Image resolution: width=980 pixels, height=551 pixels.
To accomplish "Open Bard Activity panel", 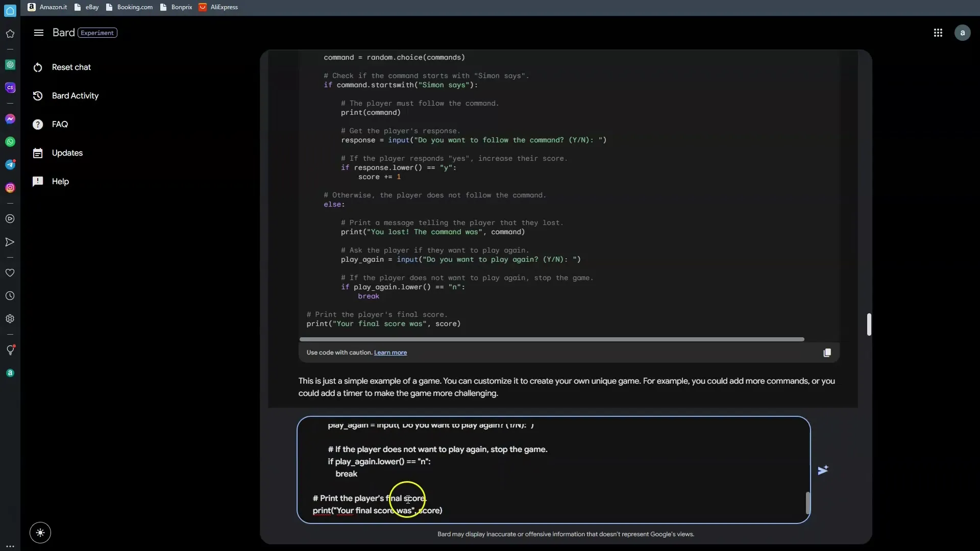I will (76, 95).
